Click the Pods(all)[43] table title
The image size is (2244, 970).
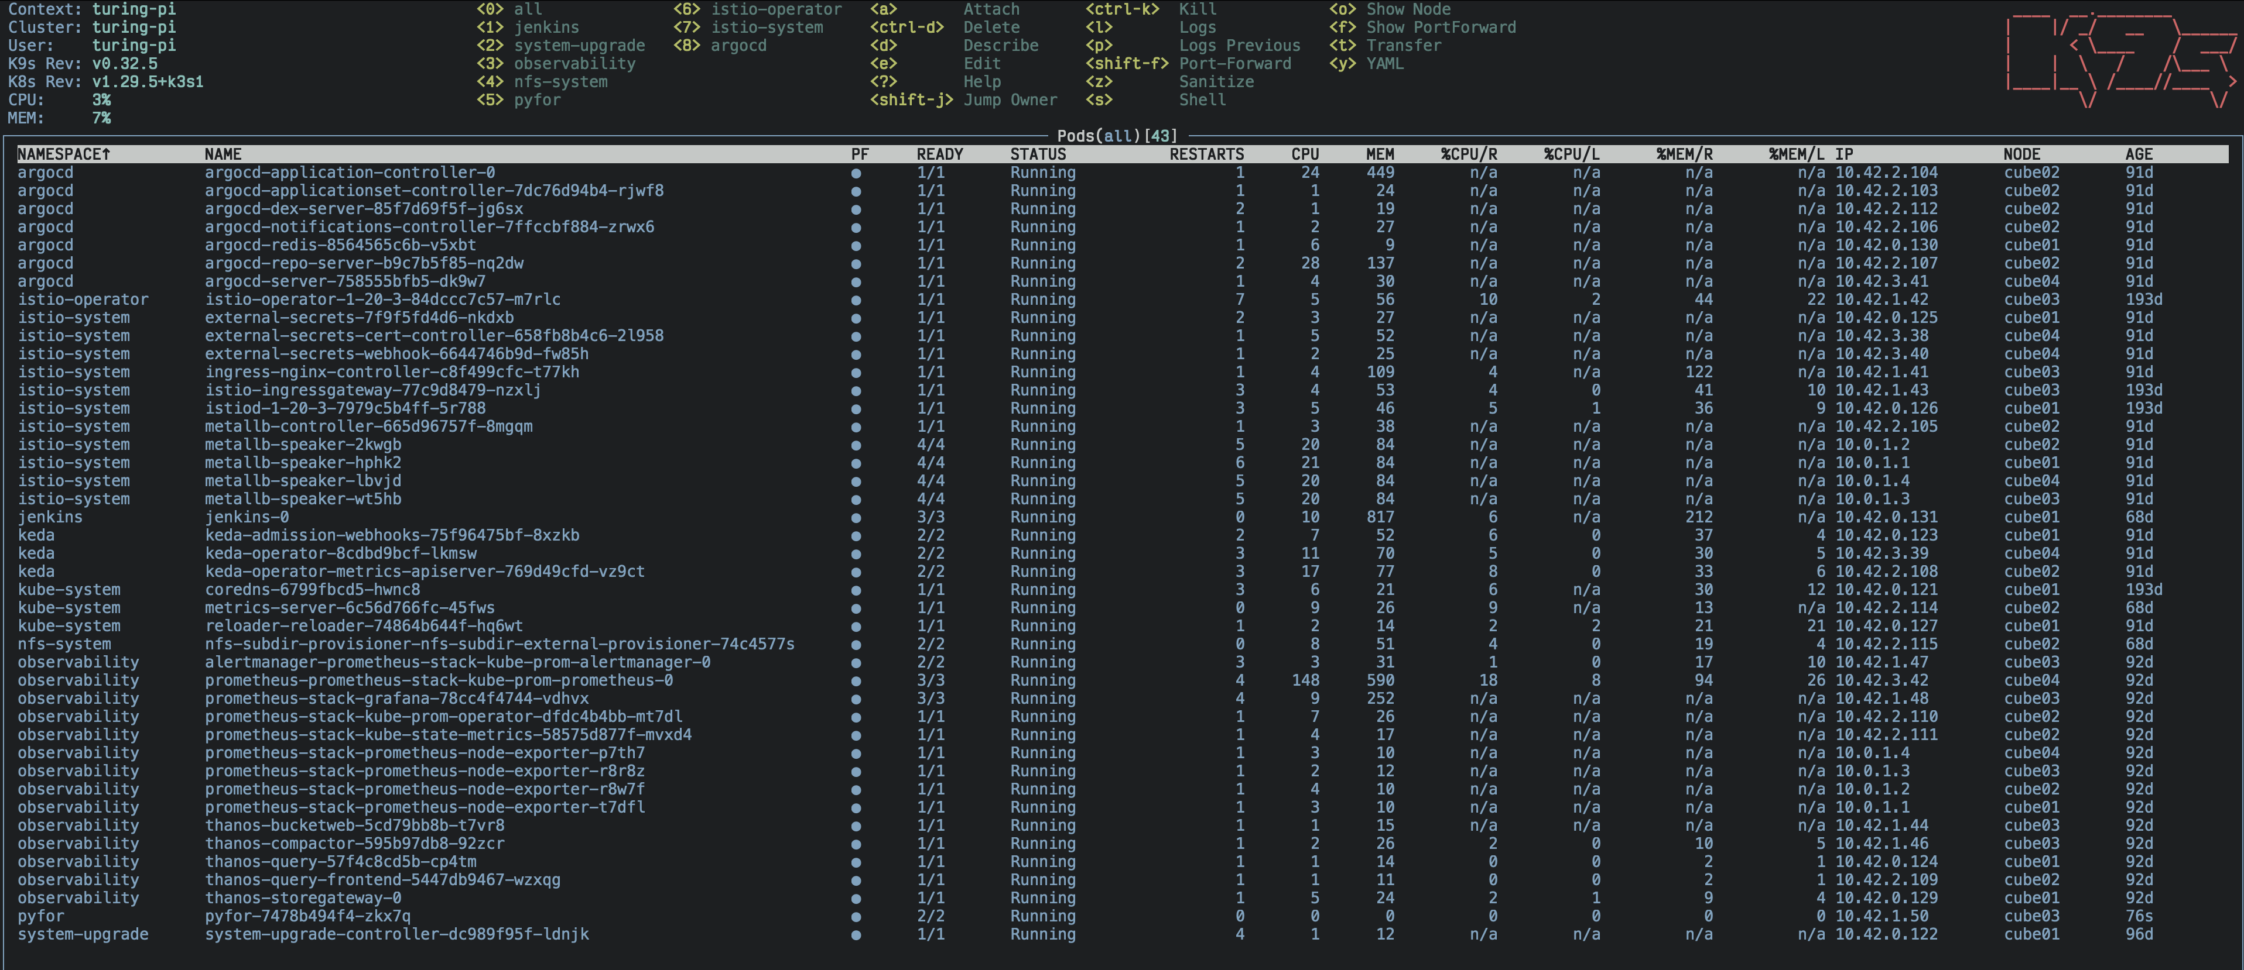click(x=1117, y=136)
